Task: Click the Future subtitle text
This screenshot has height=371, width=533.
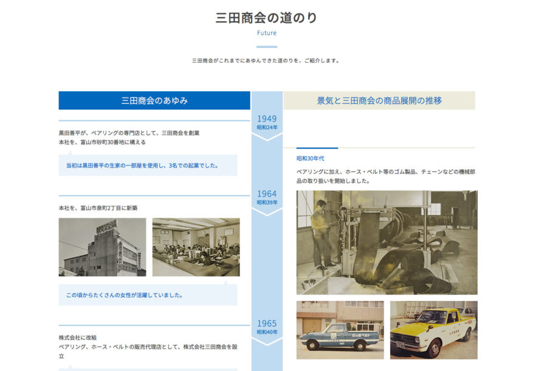Action: [x=266, y=33]
